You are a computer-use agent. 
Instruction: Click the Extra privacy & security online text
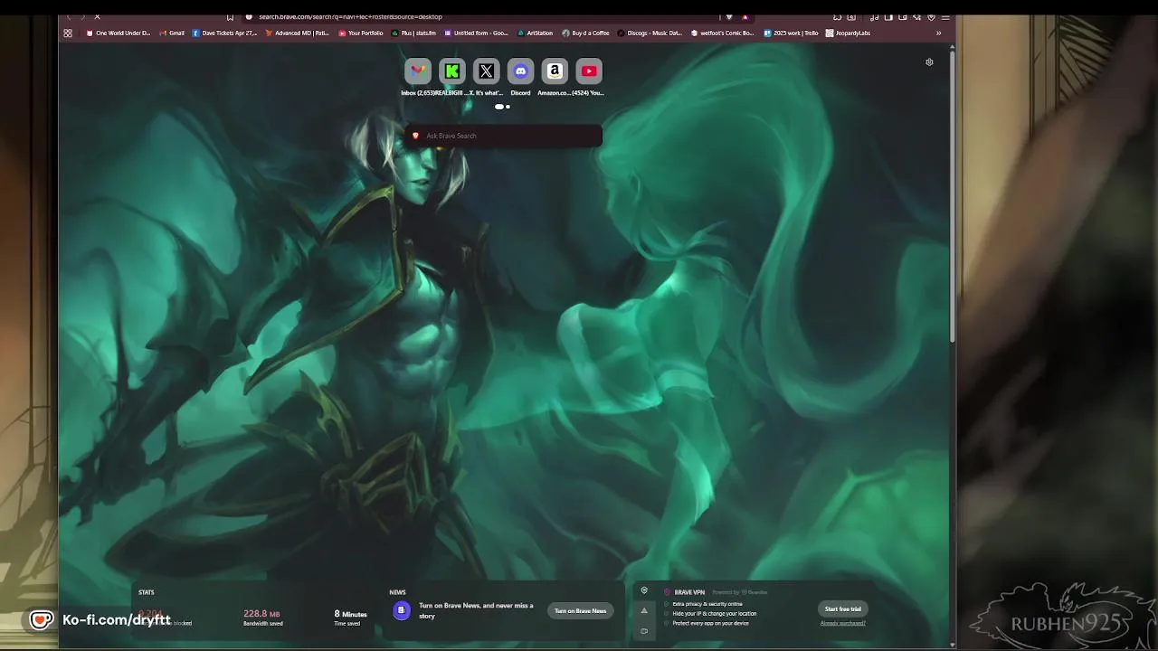coord(707,604)
